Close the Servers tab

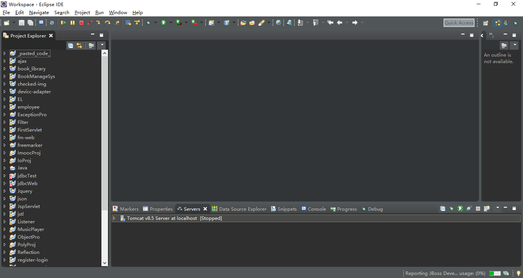coord(205,209)
